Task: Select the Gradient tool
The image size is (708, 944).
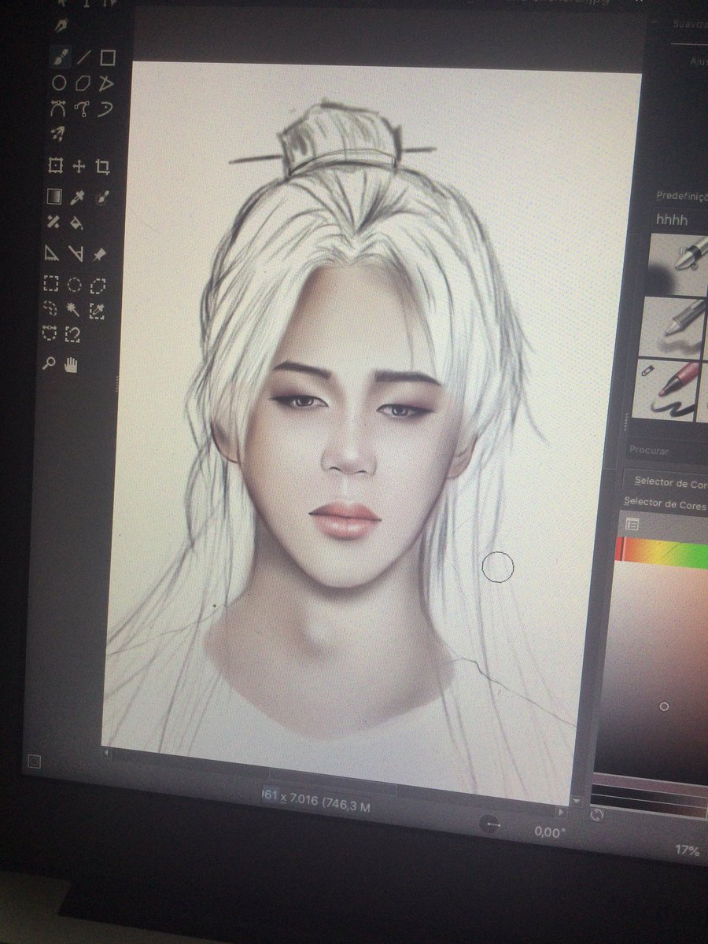Action: (54, 196)
